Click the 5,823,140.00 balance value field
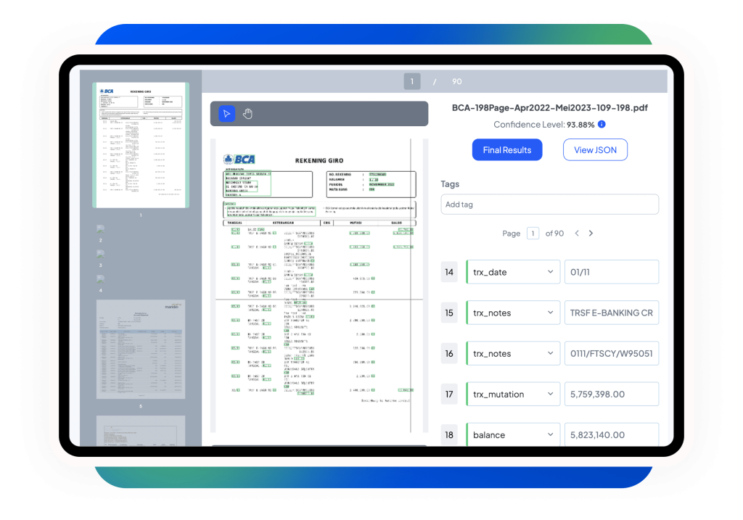Image resolution: width=743 pixels, height=520 pixels. 612,434
